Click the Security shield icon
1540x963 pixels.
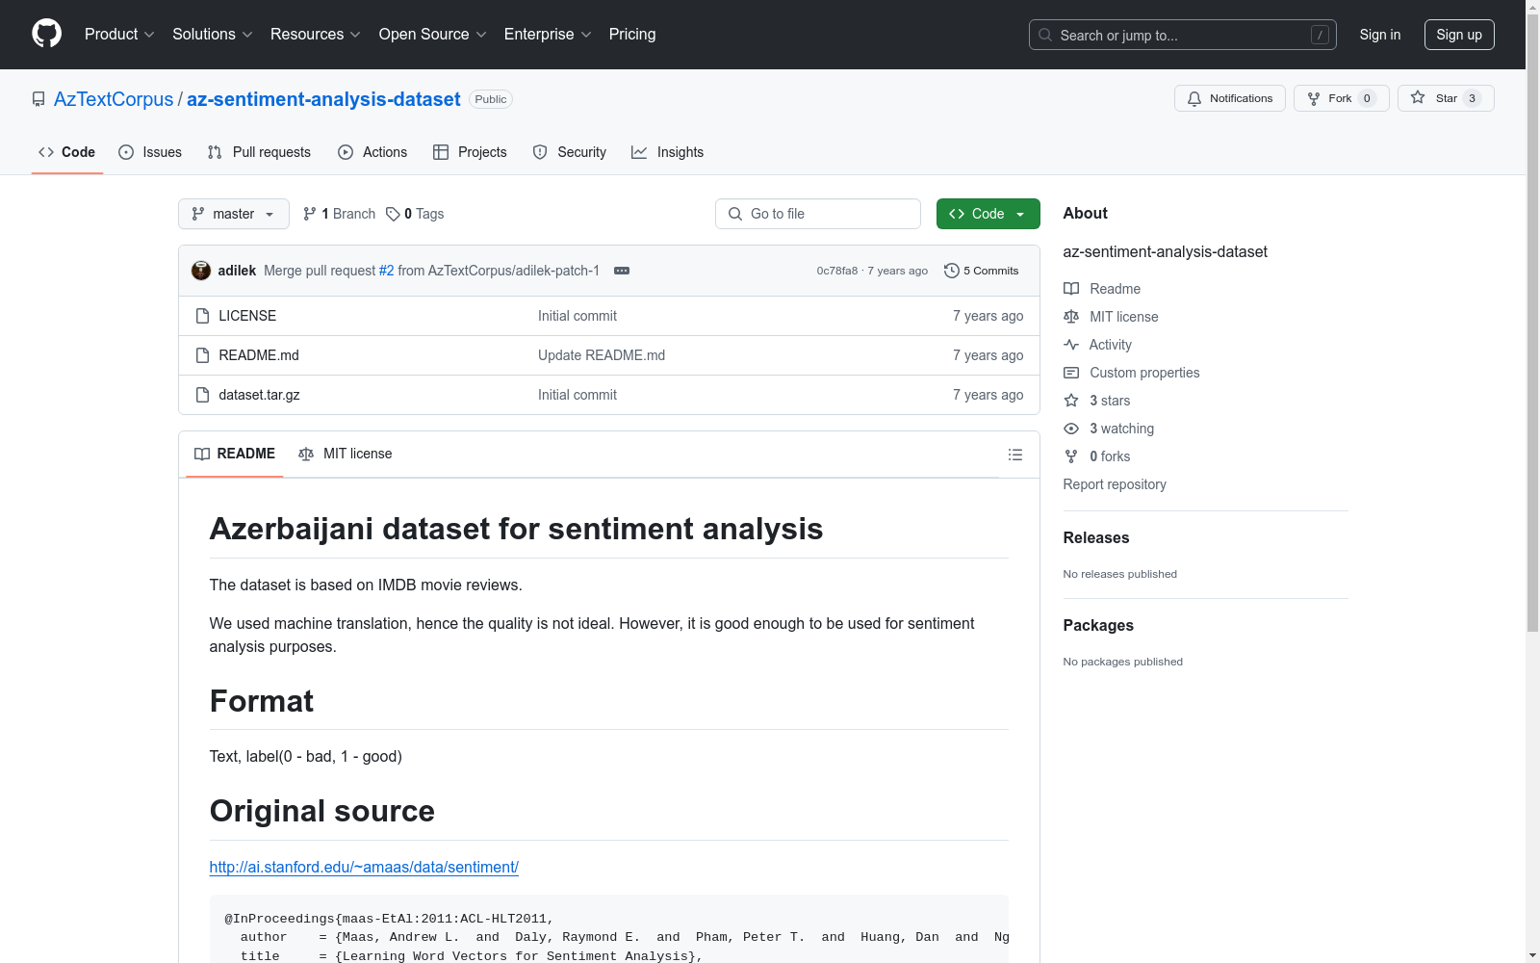[540, 152]
